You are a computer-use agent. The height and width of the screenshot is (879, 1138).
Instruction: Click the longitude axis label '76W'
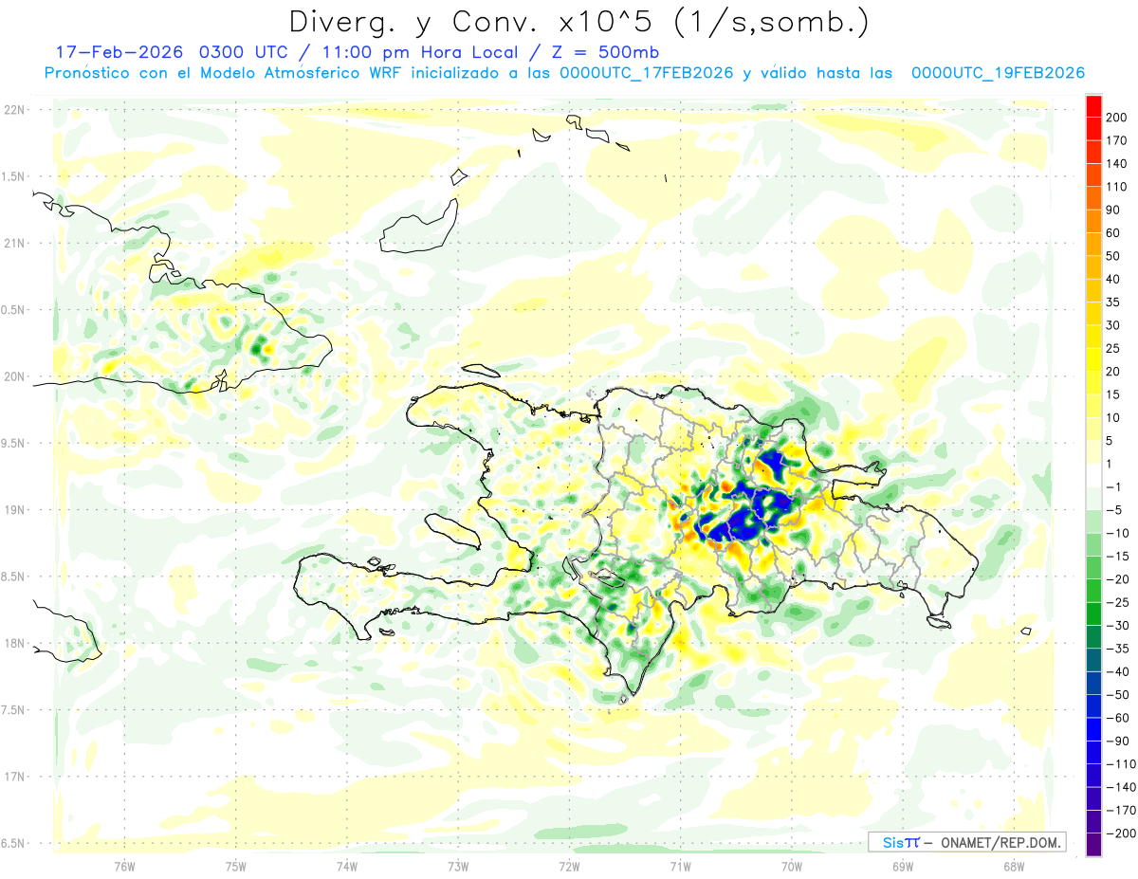[x=124, y=866]
